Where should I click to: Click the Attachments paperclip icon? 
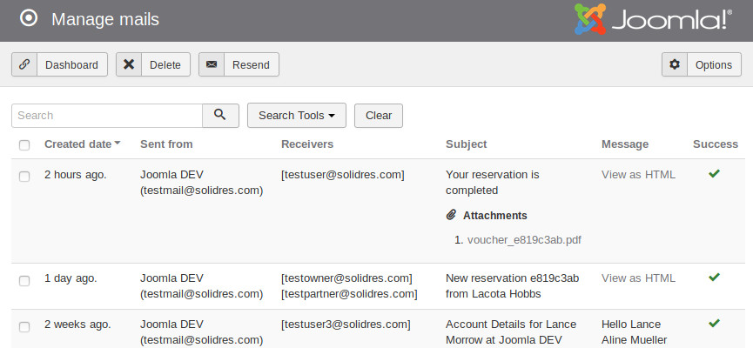pos(451,215)
